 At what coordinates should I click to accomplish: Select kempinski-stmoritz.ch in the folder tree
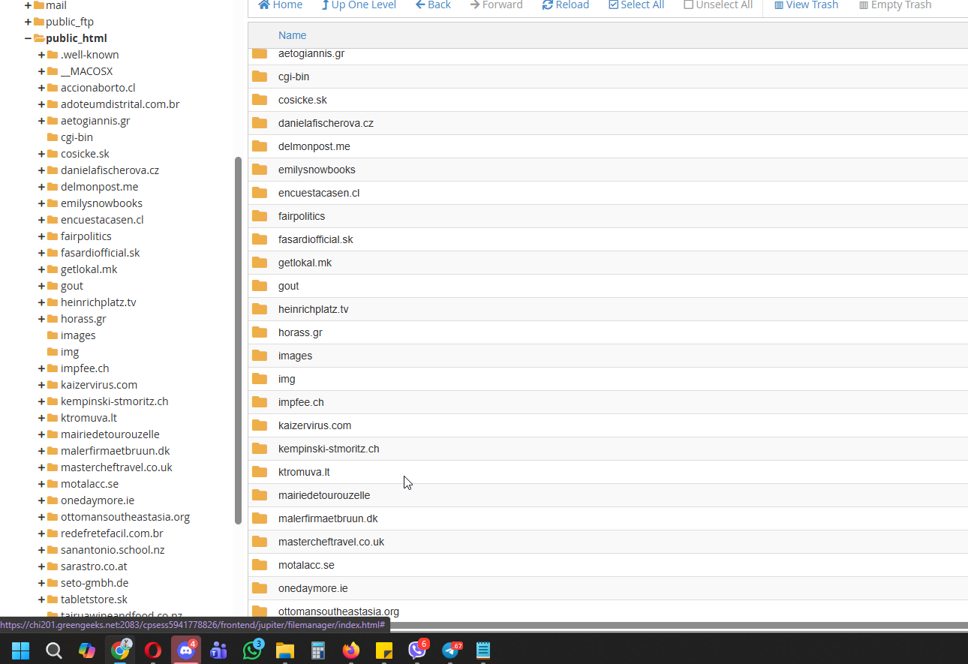tap(114, 401)
